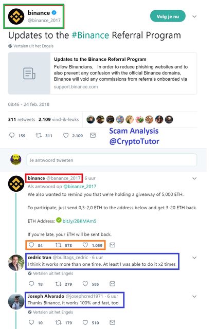Expand options chevron on Joseph Alvarado's reply
216x329 pixels.
click(194, 296)
